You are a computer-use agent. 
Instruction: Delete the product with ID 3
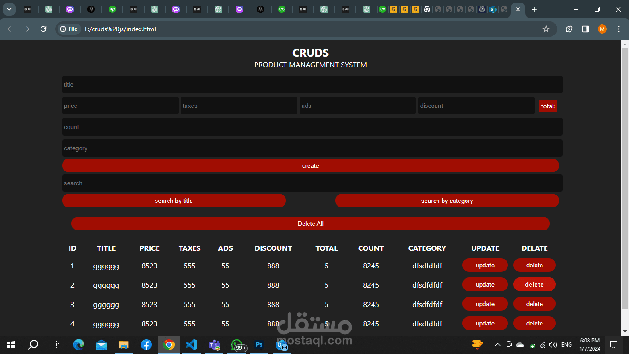coord(535,304)
